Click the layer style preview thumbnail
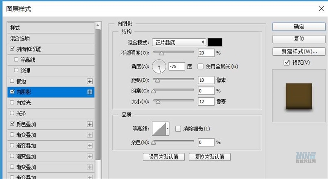 [x=299, y=97]
